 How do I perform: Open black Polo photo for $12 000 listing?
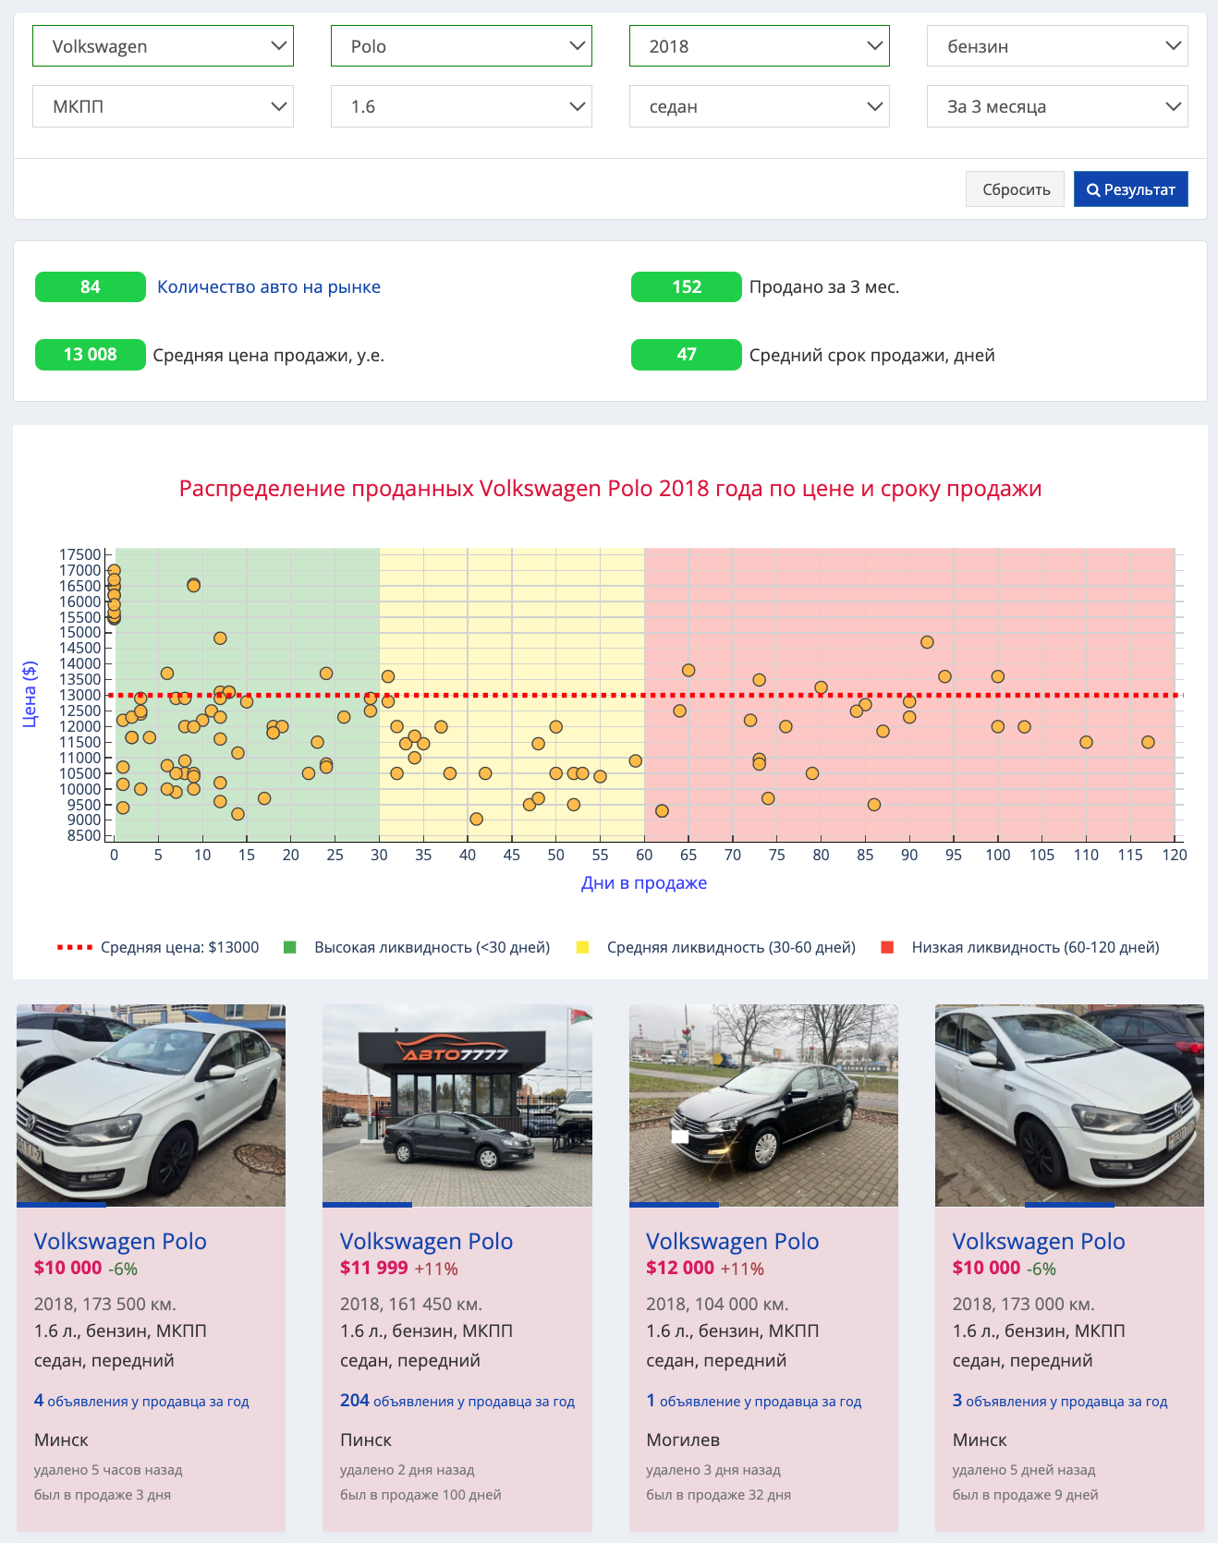point(763,1105)
